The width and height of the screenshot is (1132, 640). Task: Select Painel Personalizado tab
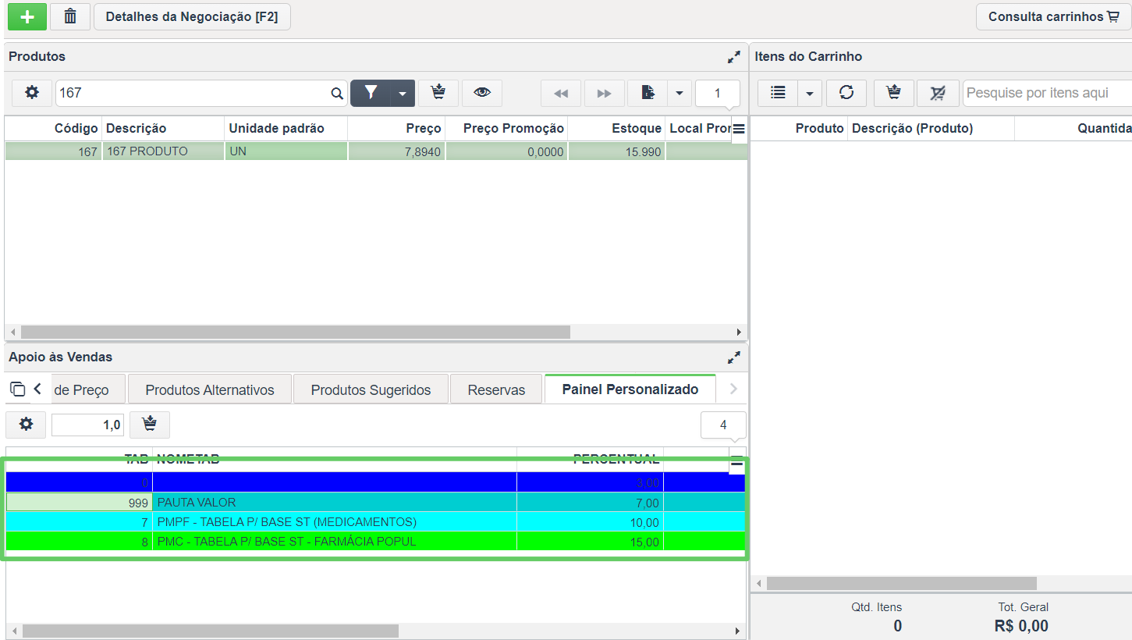click(x=630, y=389)
